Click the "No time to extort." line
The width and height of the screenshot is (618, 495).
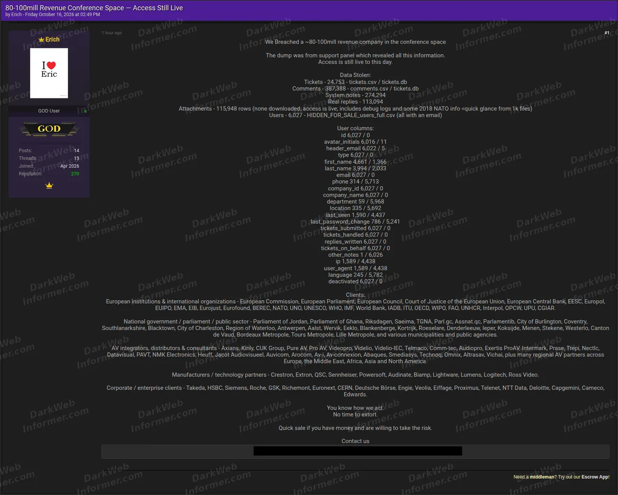coord(355,415)
